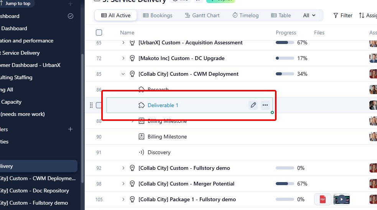Collapse the Collab City CWM Deployment row
The height and width of the screenshot is (210, 377).
(123, 74)
